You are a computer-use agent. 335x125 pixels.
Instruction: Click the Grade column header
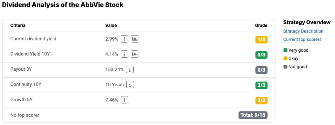[x=261, y=26]
